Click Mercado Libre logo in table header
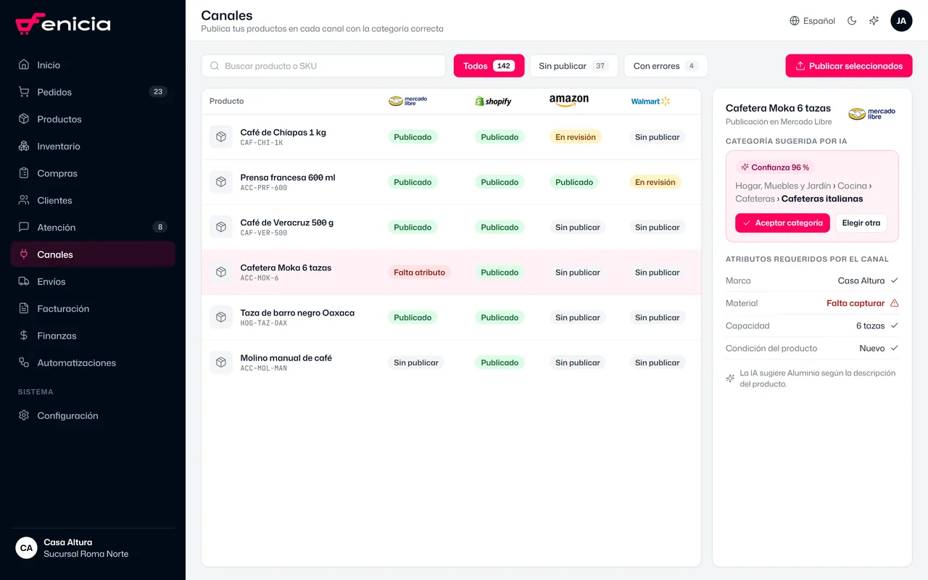Screen dimensions: 928x580 point(407,101)
